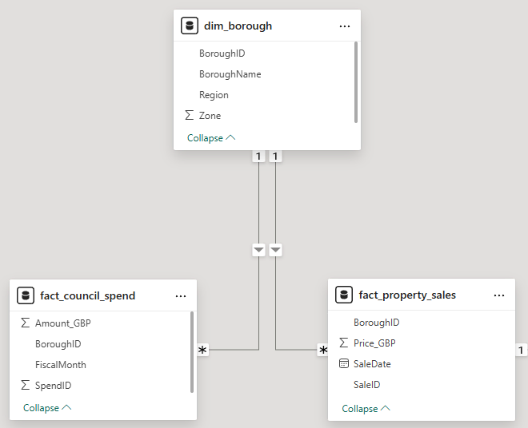Viewport: 528px width, 428px height.
Task: Click the calendar icon next to SaleDate
Action: pyautogui.click(x=344, y=364)
